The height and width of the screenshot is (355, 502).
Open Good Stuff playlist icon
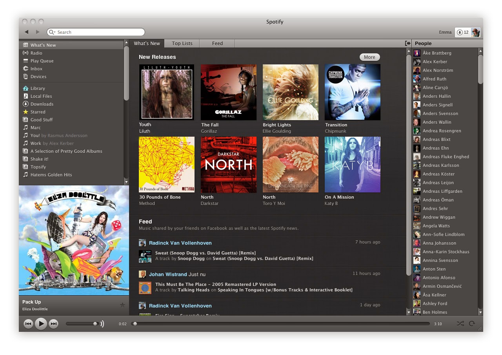(x=25, y=120)
